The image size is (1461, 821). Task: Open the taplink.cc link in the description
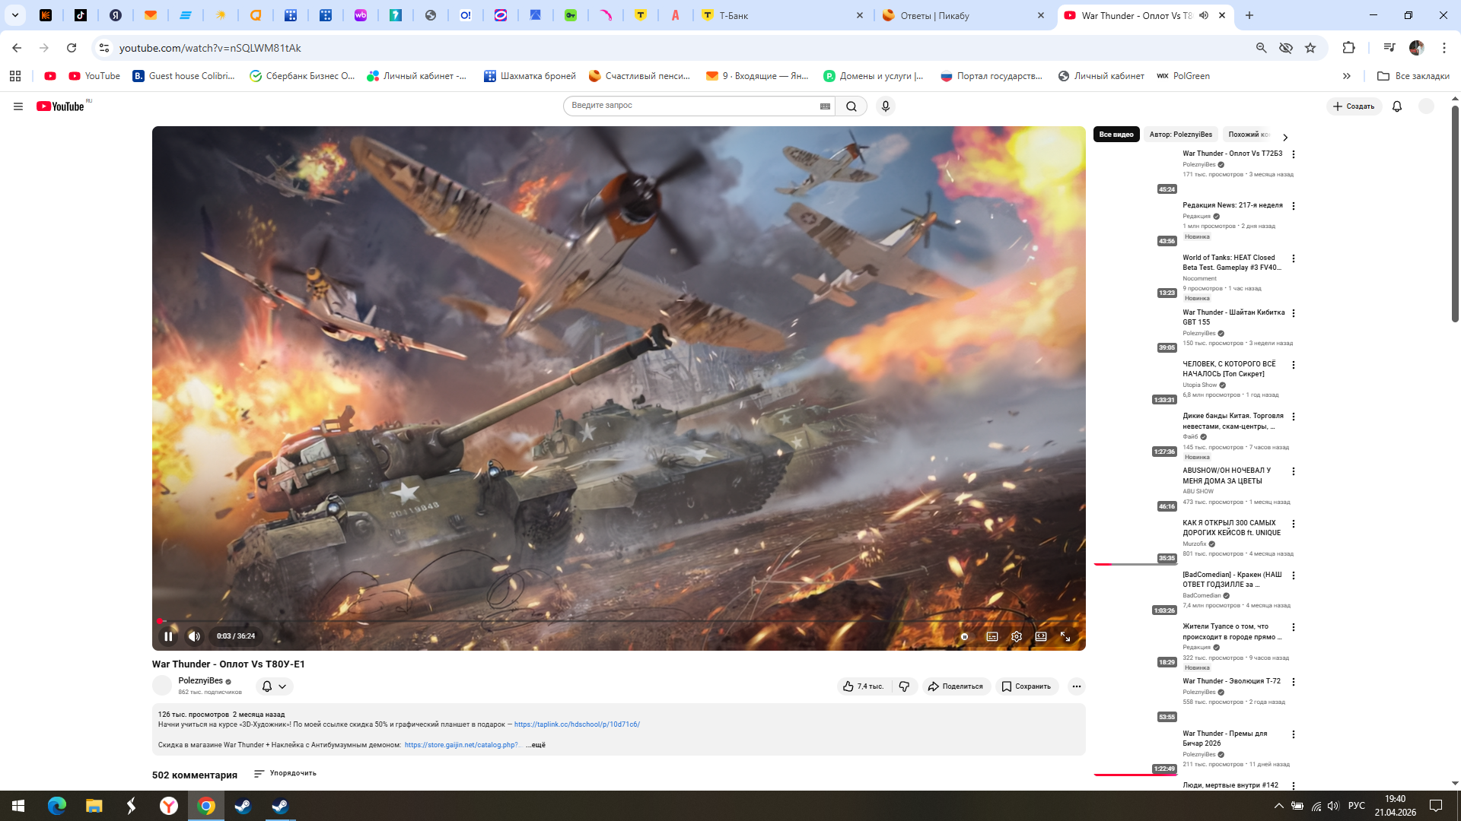577,724
